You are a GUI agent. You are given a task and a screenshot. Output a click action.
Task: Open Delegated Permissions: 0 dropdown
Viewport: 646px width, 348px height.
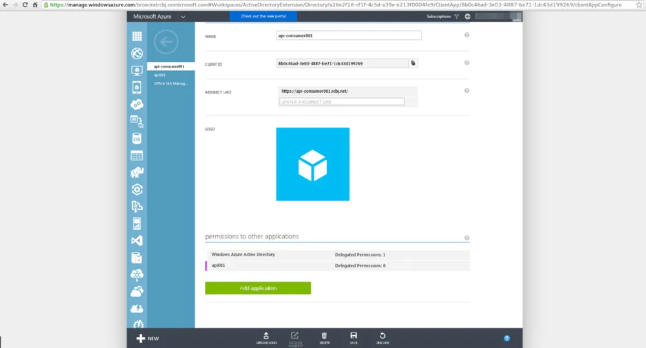click(360, 266)
